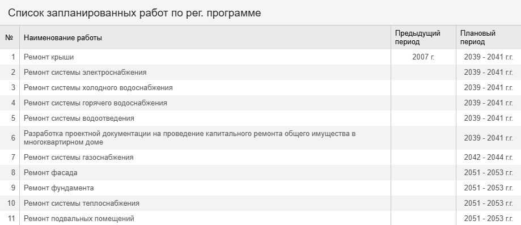Screen dimensions: 521x225
Task: Click 'Разработка проектной документации' work item
Action: tap(190, 138)
